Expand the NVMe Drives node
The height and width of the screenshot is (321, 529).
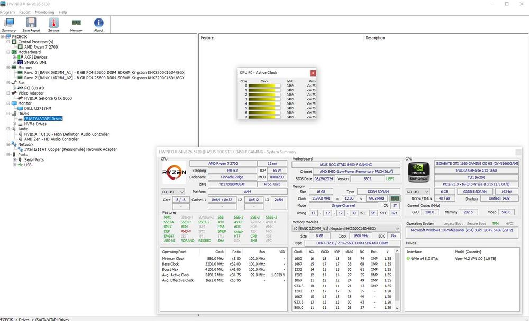coord(14,124)
